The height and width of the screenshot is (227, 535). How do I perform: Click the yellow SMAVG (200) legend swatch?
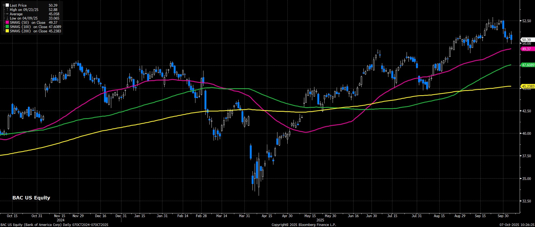point(7,31)
